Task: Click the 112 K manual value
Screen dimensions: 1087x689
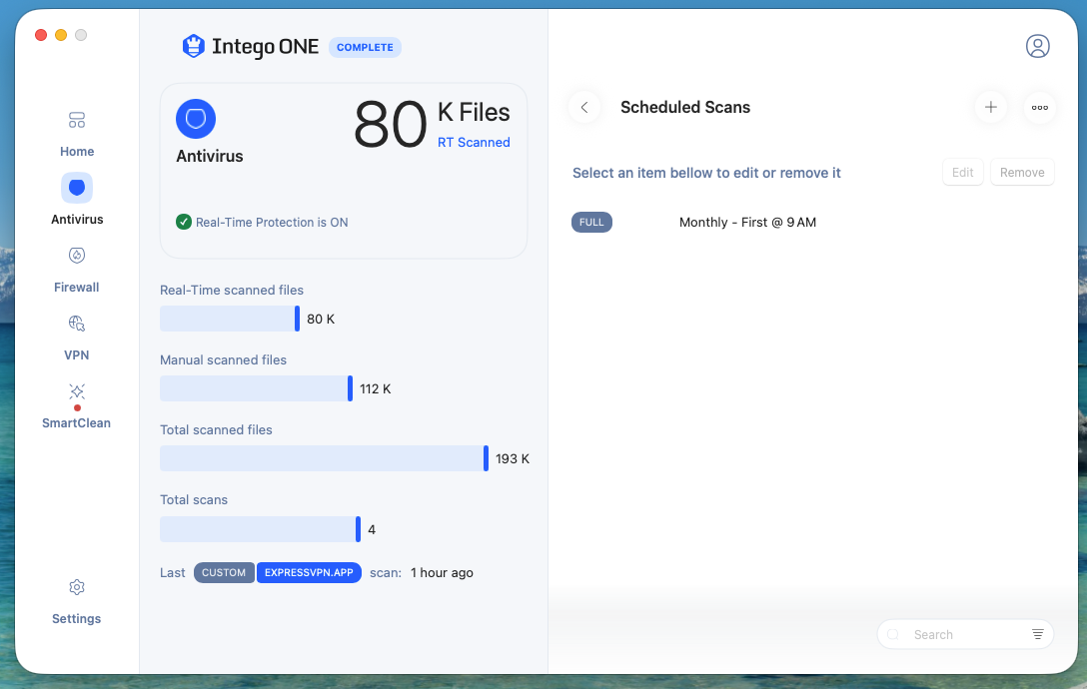Action: pos(375,388)
